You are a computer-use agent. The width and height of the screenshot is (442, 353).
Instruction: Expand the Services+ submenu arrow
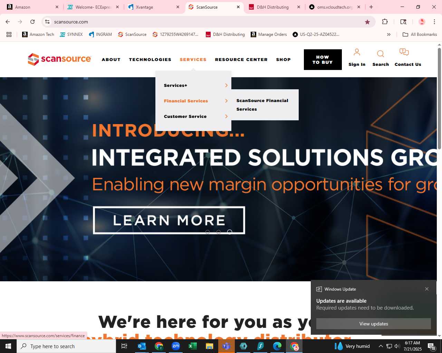(227, 85)
